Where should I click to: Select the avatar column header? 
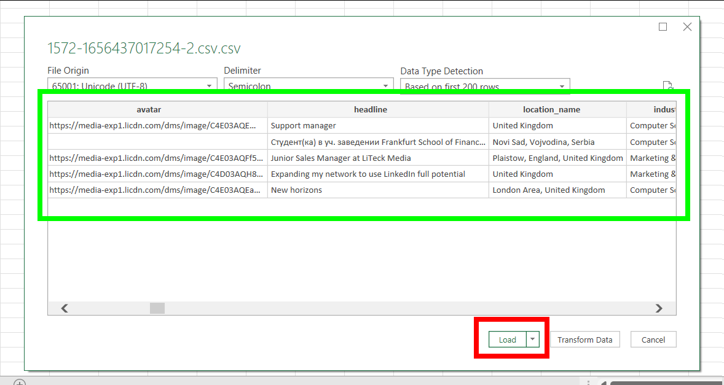click(157, 109)
